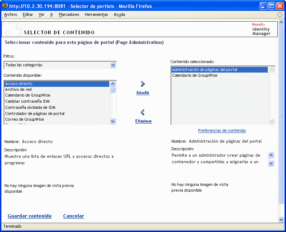286x232 pixels.
Task: Maximize the Firefox window
Action: (x=272, y=6)
